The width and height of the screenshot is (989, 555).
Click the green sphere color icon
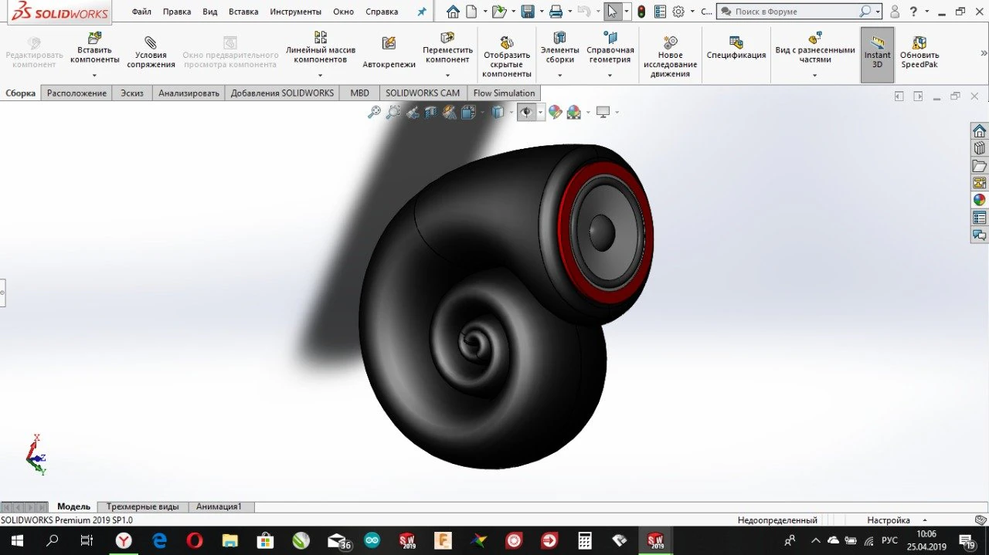click(x=978, y=198)
